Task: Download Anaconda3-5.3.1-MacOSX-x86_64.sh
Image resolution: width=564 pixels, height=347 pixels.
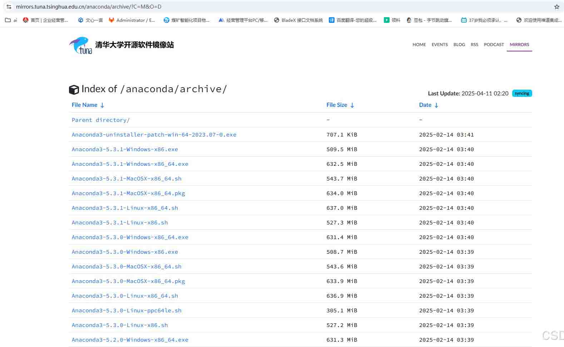Action: [x=127, y=179]
